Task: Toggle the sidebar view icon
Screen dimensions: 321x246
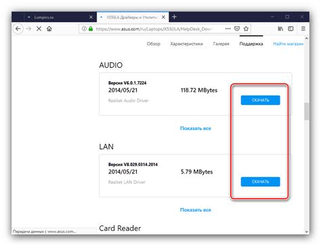Action: tap(291, 28)
